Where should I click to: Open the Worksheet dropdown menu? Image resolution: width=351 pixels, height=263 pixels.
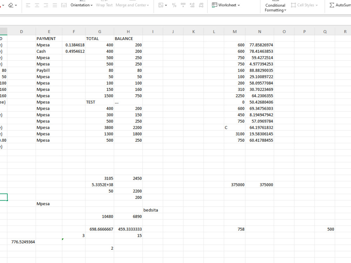point(226,5)
